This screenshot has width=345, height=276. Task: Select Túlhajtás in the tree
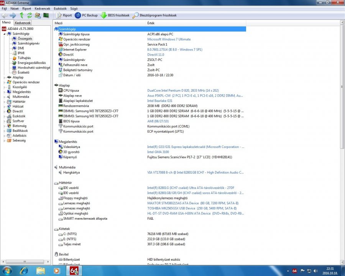pyautogui.click(x=24, y=58)
